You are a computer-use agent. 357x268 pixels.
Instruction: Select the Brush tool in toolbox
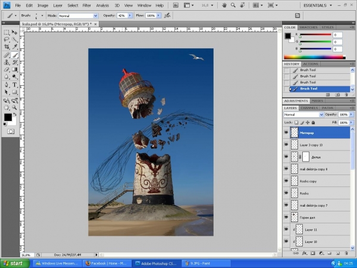pos(14,55)
